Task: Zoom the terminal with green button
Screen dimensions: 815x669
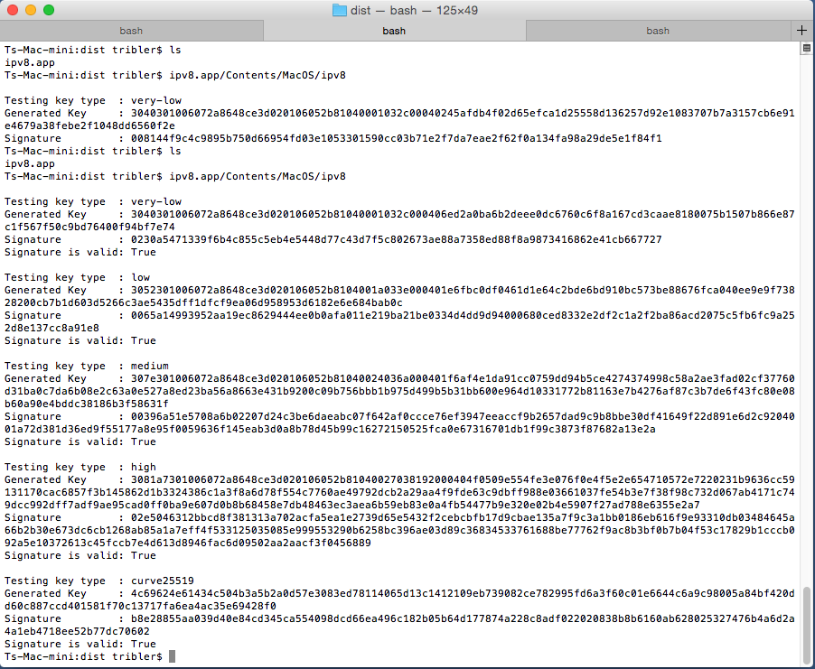Action: pyautogui.click(x=49, y=10)
